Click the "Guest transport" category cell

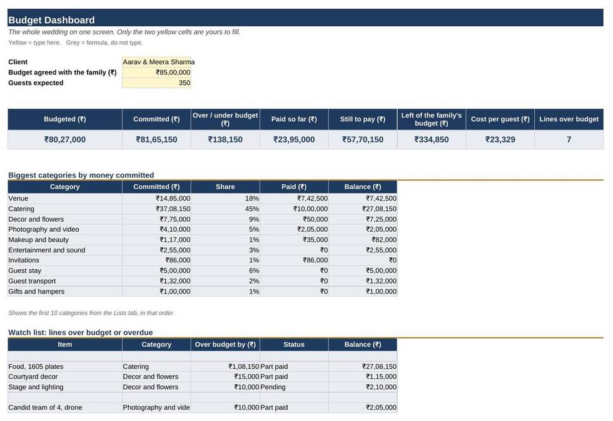pos(65,281)
